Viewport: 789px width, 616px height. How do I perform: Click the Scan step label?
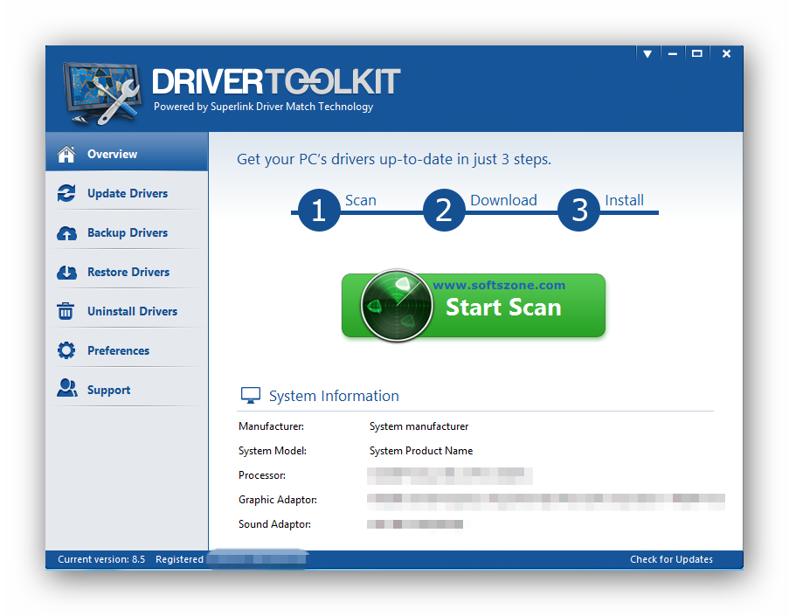361,200
